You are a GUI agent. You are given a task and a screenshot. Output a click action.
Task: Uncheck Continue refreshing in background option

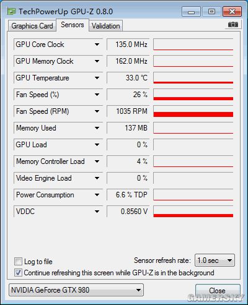pyautogui.click(x=18, y=272)
